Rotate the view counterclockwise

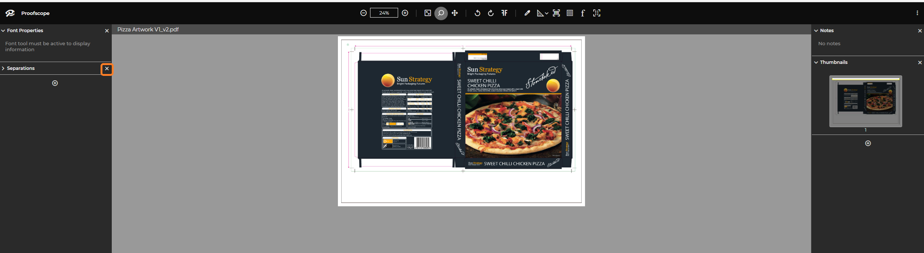click(477, 13)
